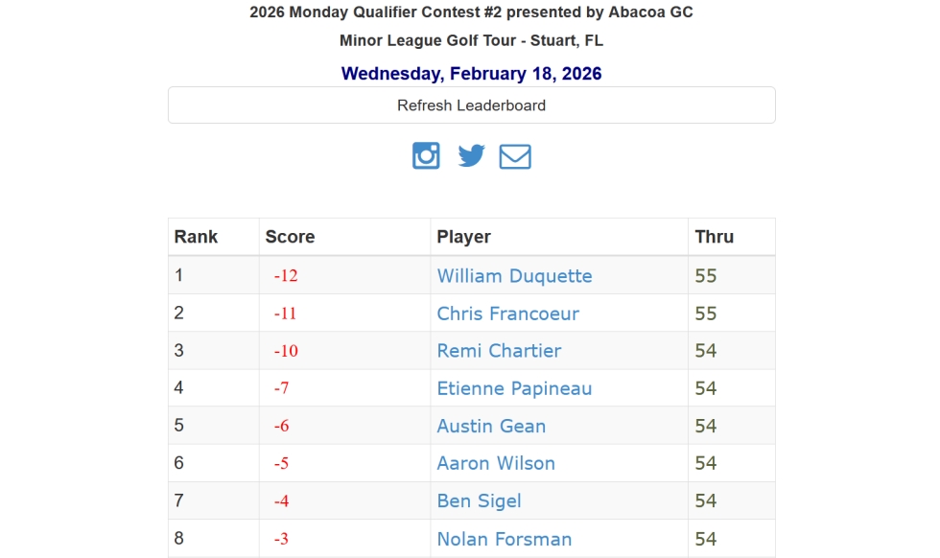
Task: Click the Thru column header
Action: tap(710, 236)
